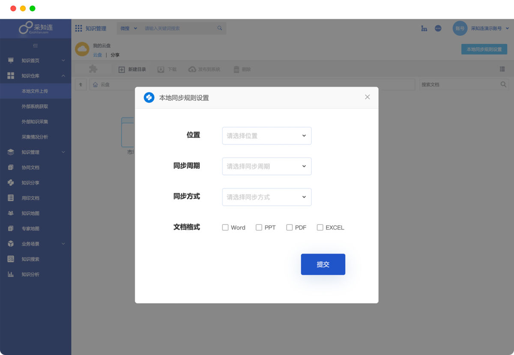The width and height of the screenshot is (514, 355).
Task: Click 新建目录 in the toolbar
Action: coord(132,69)
